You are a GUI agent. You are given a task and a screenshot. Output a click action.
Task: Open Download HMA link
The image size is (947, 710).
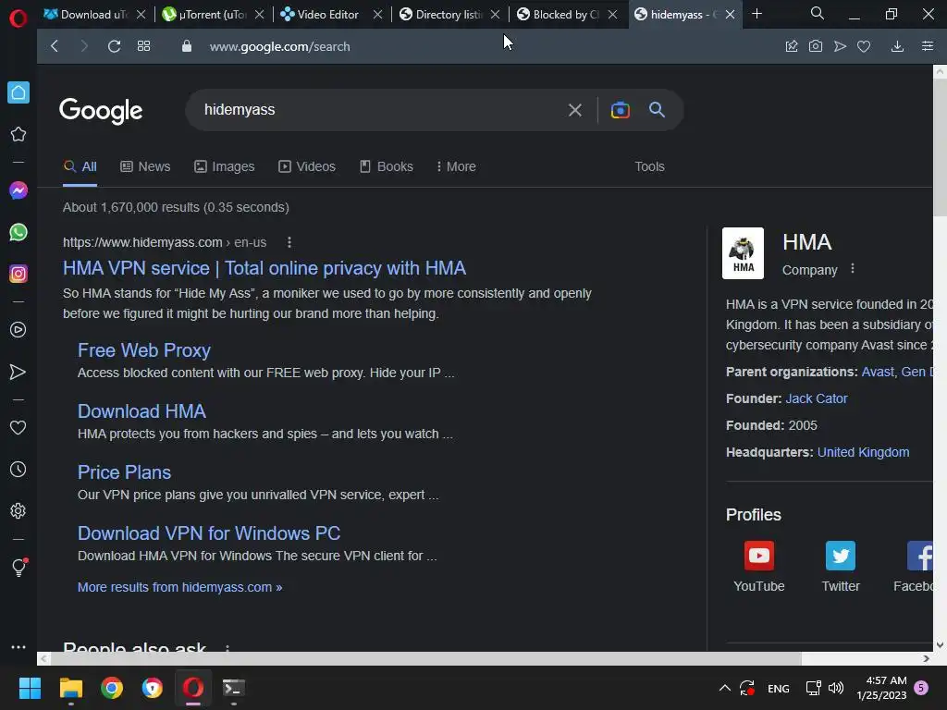[141, 411]
